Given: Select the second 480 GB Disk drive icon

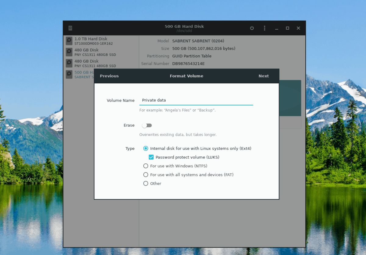Looking at the screenshot, I should (69, 63).
